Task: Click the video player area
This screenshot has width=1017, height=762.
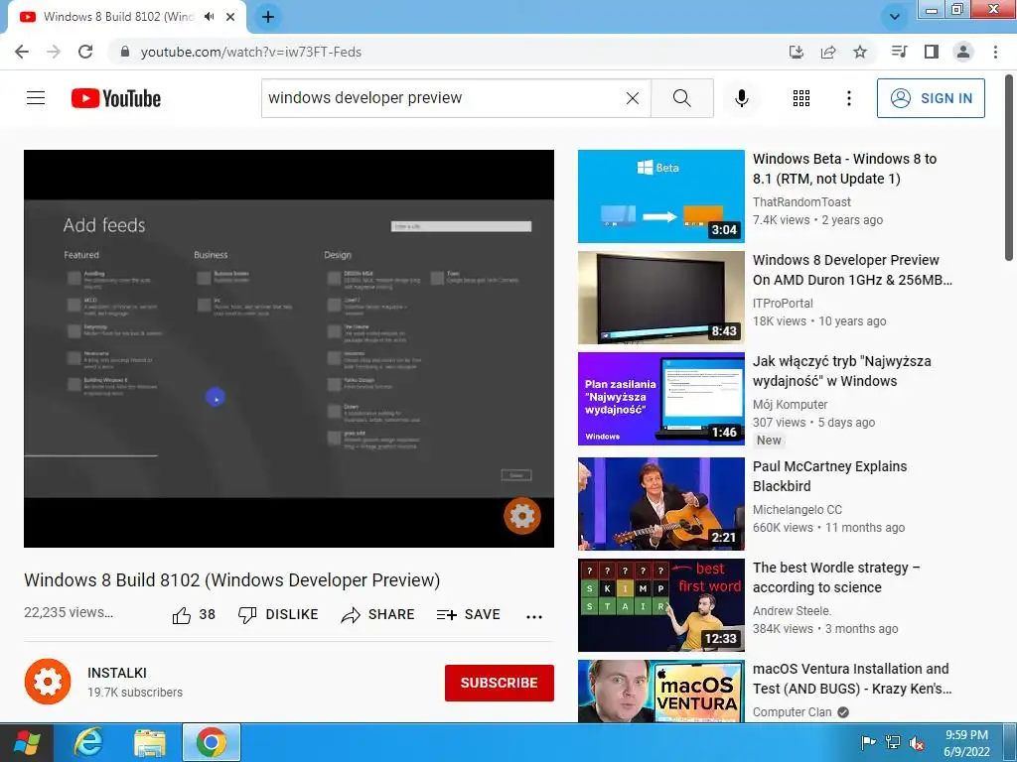Action: point(289,348)
